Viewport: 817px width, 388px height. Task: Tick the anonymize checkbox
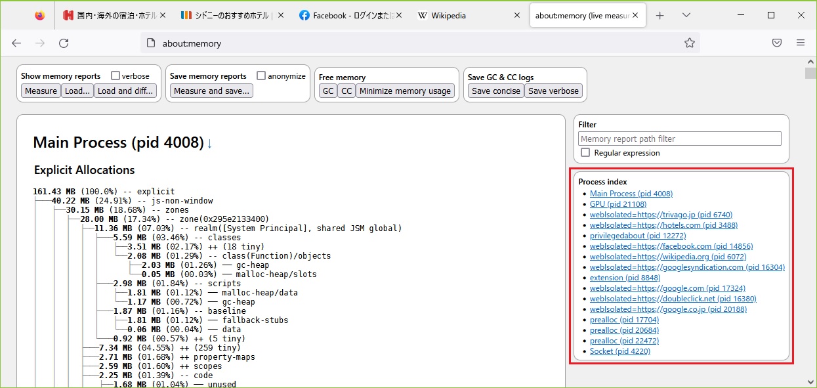tap(261, 75)
